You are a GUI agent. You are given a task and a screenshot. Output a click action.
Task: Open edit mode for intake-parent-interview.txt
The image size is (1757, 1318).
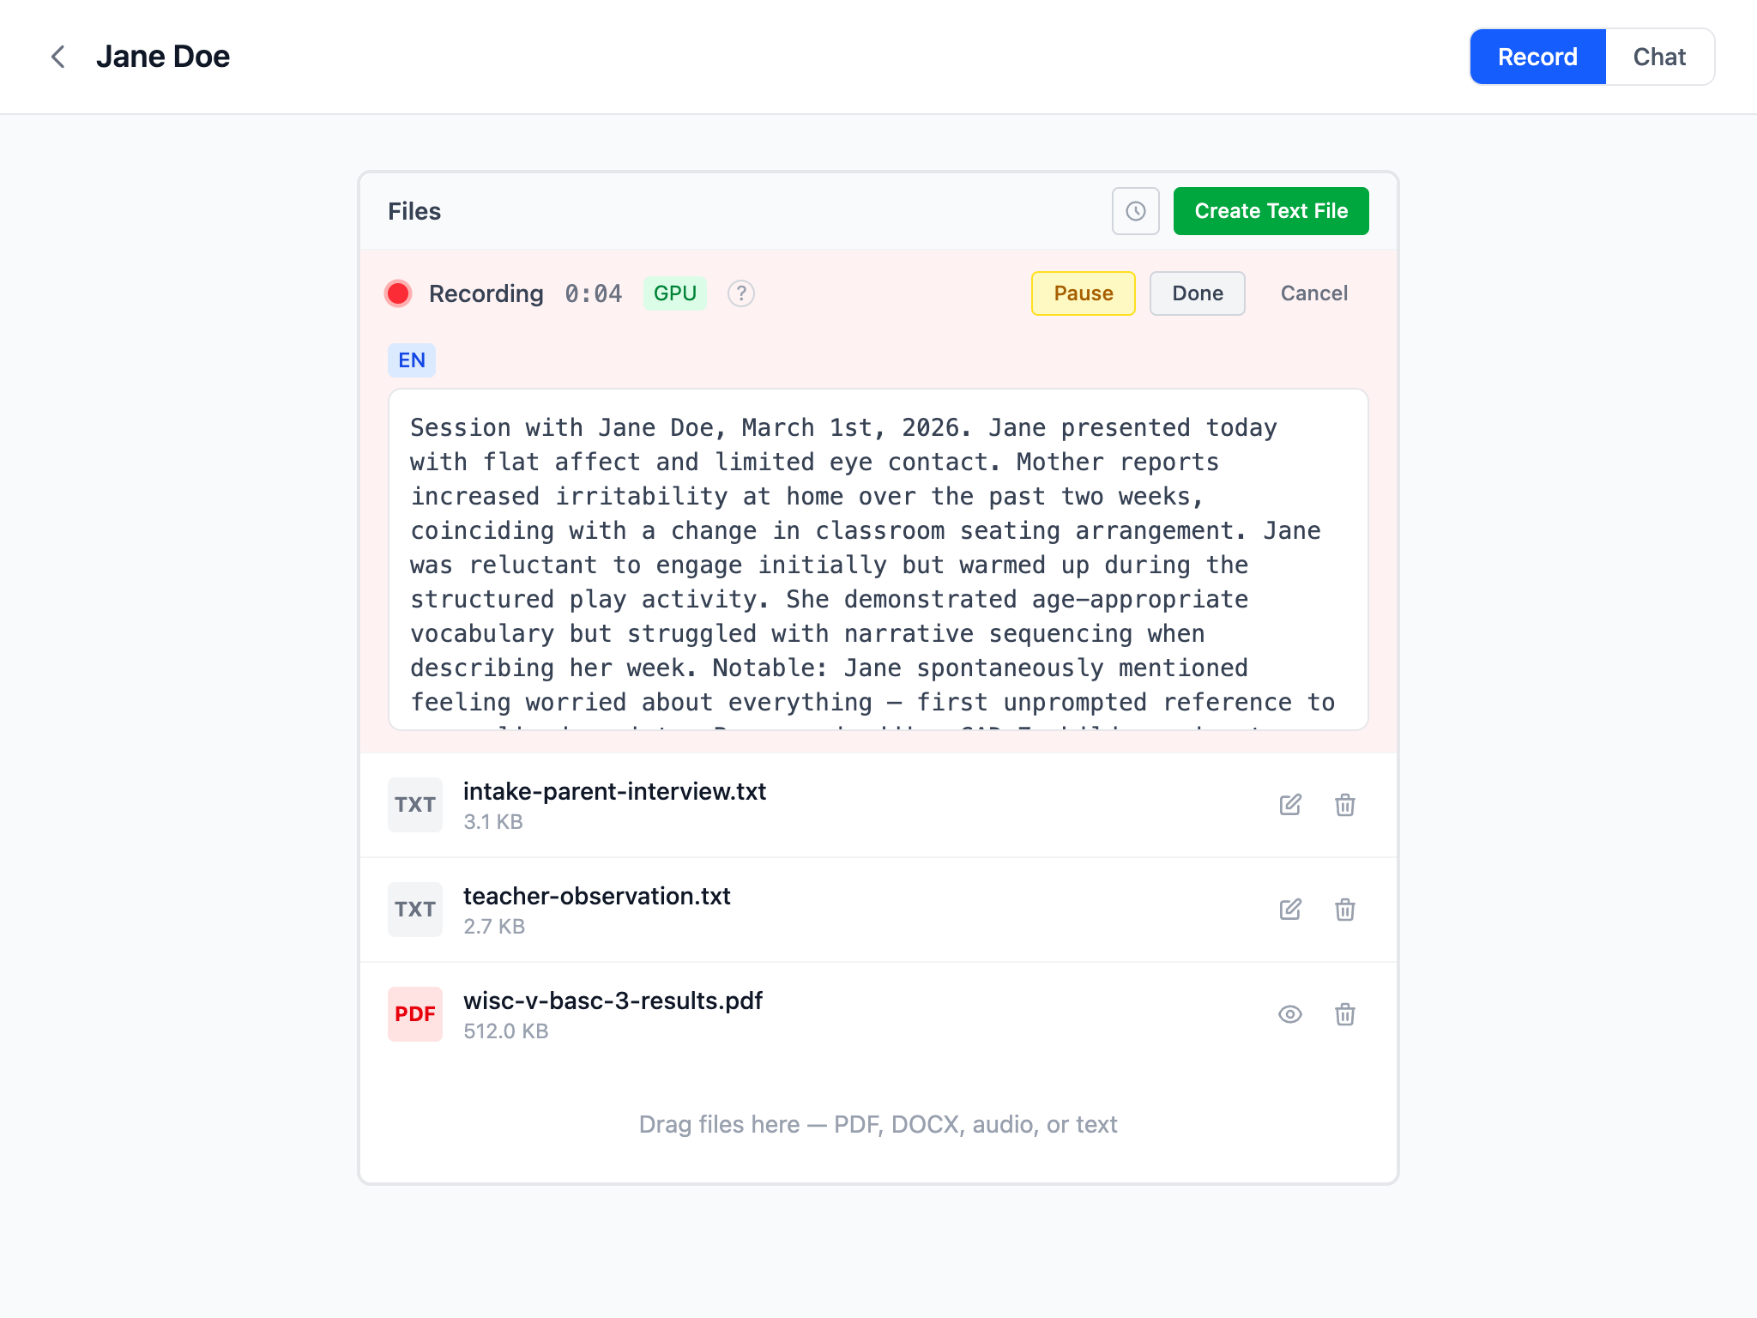1290,805
